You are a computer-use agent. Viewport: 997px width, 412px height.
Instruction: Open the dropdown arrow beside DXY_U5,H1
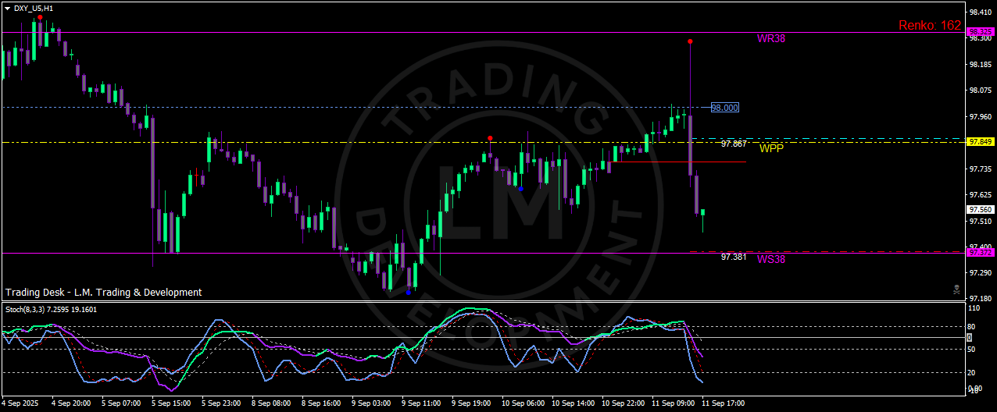pos(7,8)
